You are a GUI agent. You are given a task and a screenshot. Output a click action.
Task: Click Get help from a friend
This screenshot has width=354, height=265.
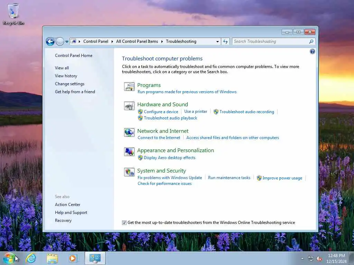coord(75,92)
